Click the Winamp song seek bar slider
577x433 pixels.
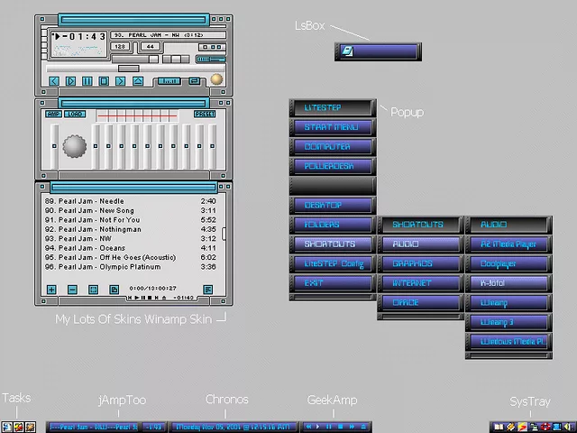tap(129, 68)
